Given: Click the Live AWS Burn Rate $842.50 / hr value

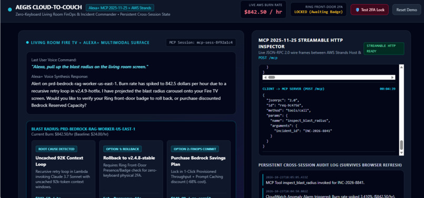Looking at the screenshot, I should 263,12.
